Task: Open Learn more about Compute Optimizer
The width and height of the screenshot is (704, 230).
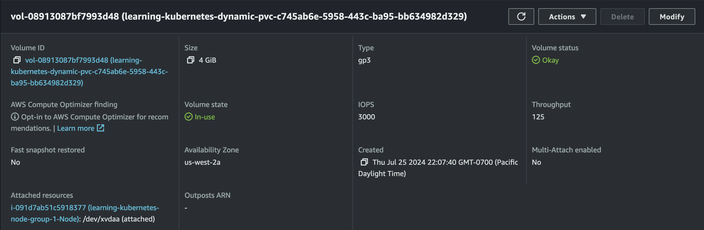Action: (76, 128)
